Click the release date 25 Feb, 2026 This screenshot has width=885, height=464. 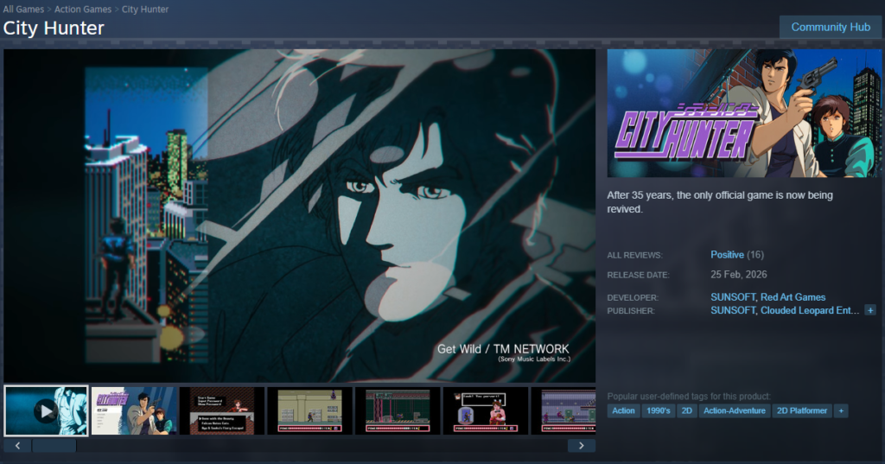(x=739, y=274)
